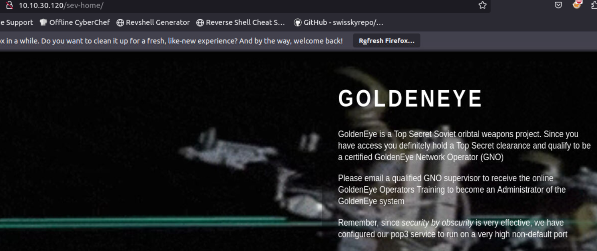
Task: Click the welcome back notification message
Action: (172, 41)
